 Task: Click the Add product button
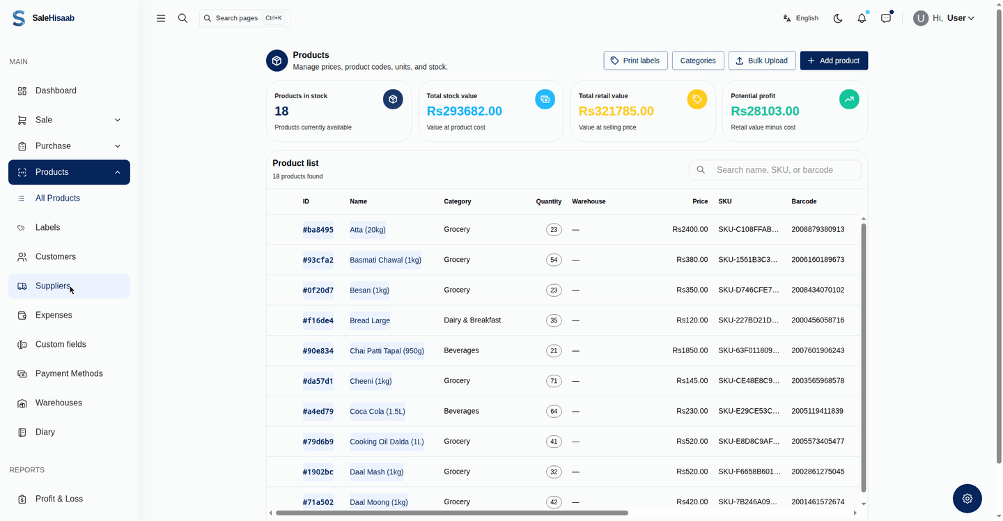tap(834, 61)
